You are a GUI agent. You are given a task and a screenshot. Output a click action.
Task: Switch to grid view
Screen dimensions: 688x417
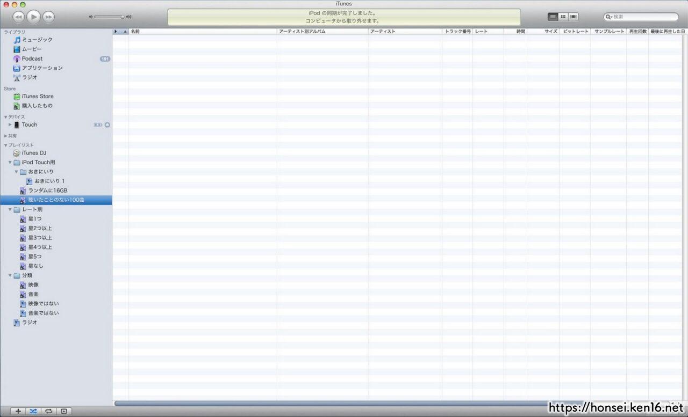(x=563, y=17)
